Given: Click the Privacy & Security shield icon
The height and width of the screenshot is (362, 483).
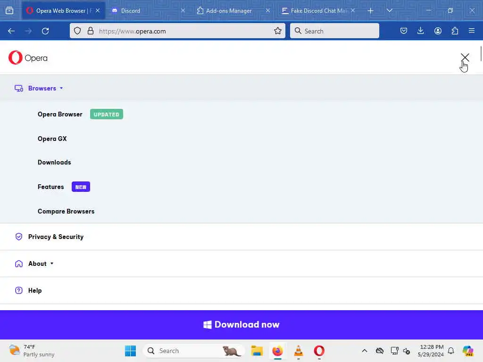Looking at the screenshot, I should 19,237.
